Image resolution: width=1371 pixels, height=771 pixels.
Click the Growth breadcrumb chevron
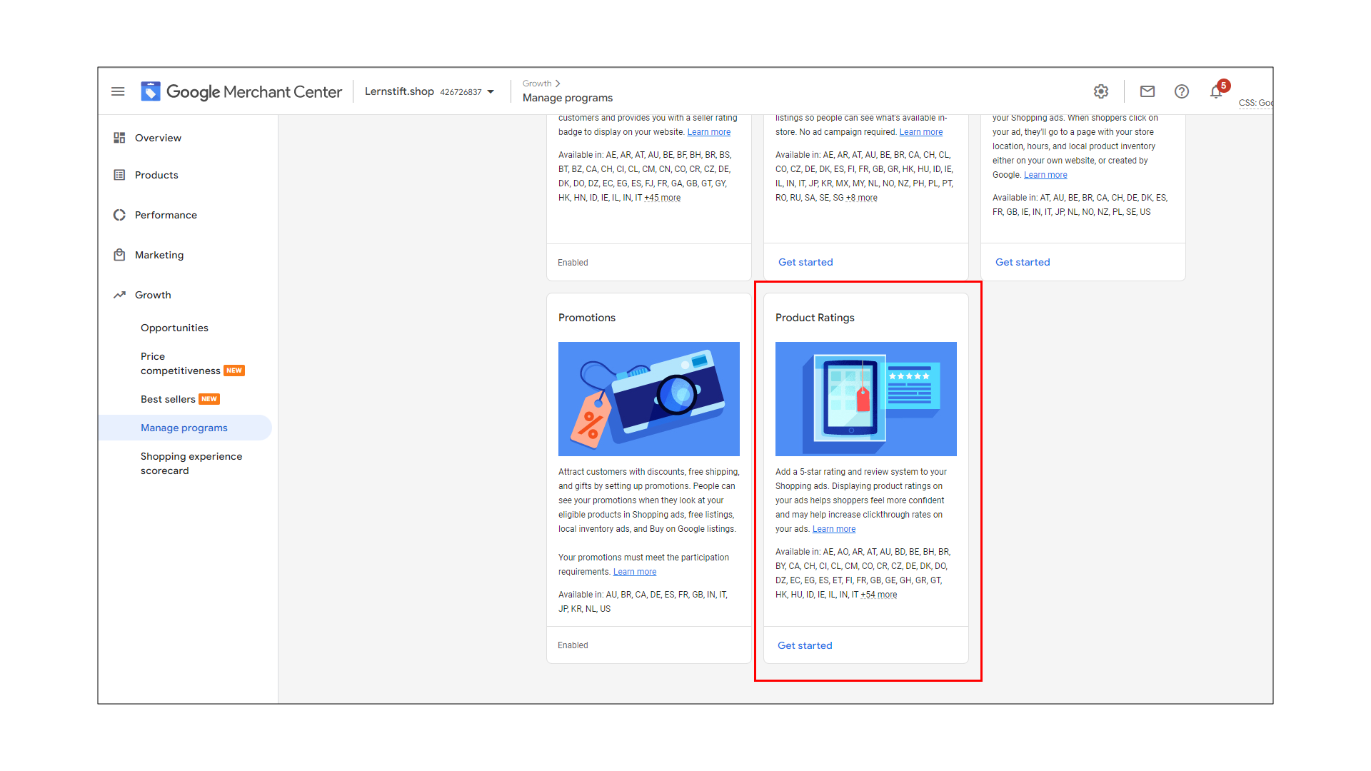558,84
